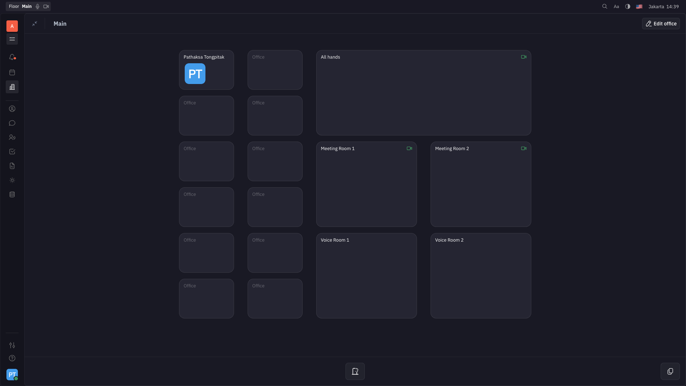Toggle camera in the Floor bar

click(46, 6)
